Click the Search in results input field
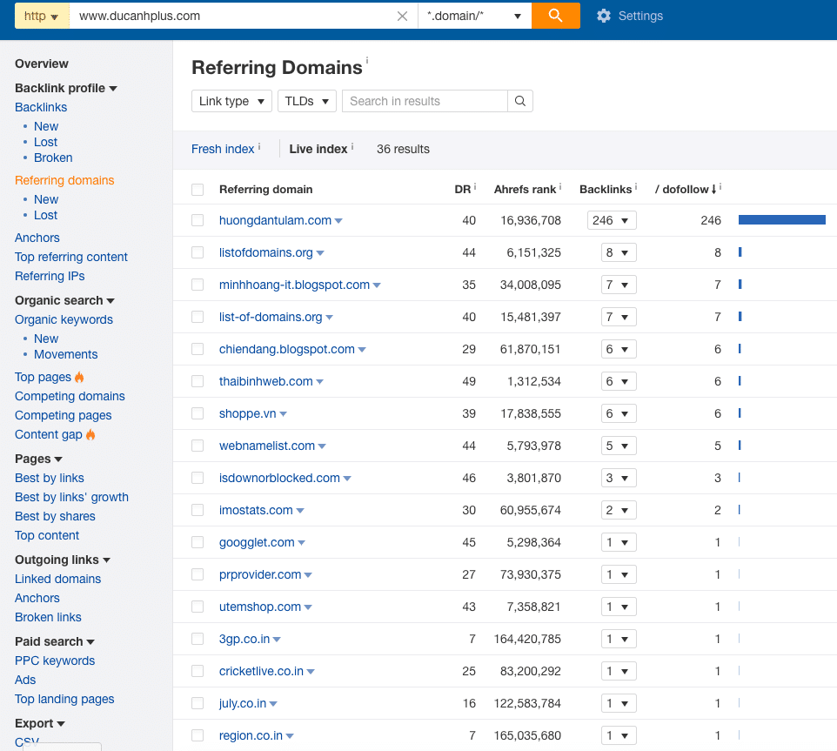This screenshot has width=837, height=751. pyautogui.click(x=425, y=101)
